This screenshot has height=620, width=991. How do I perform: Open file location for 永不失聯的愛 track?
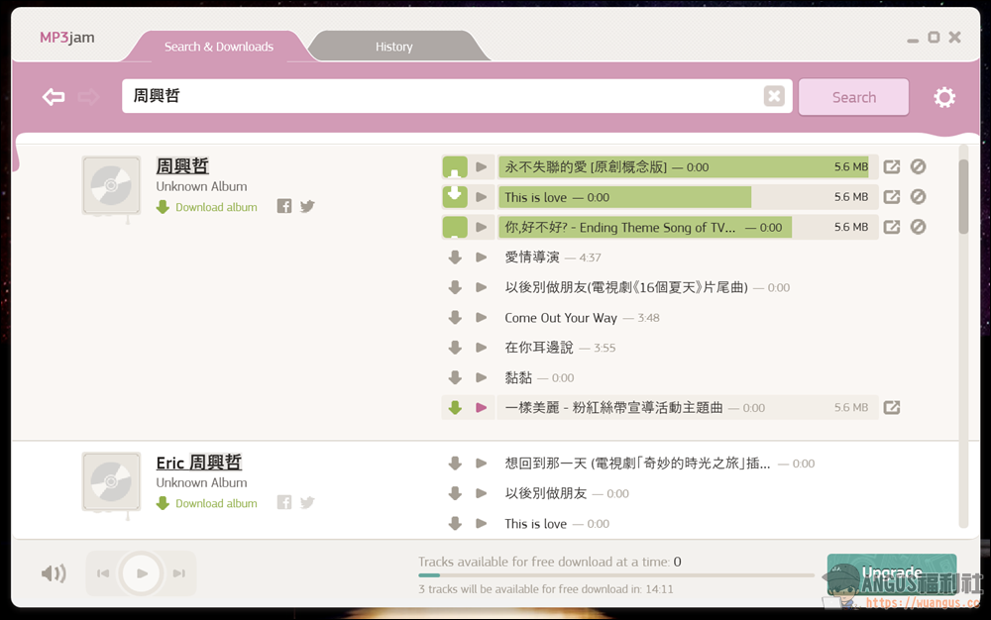tap(892, 166)
